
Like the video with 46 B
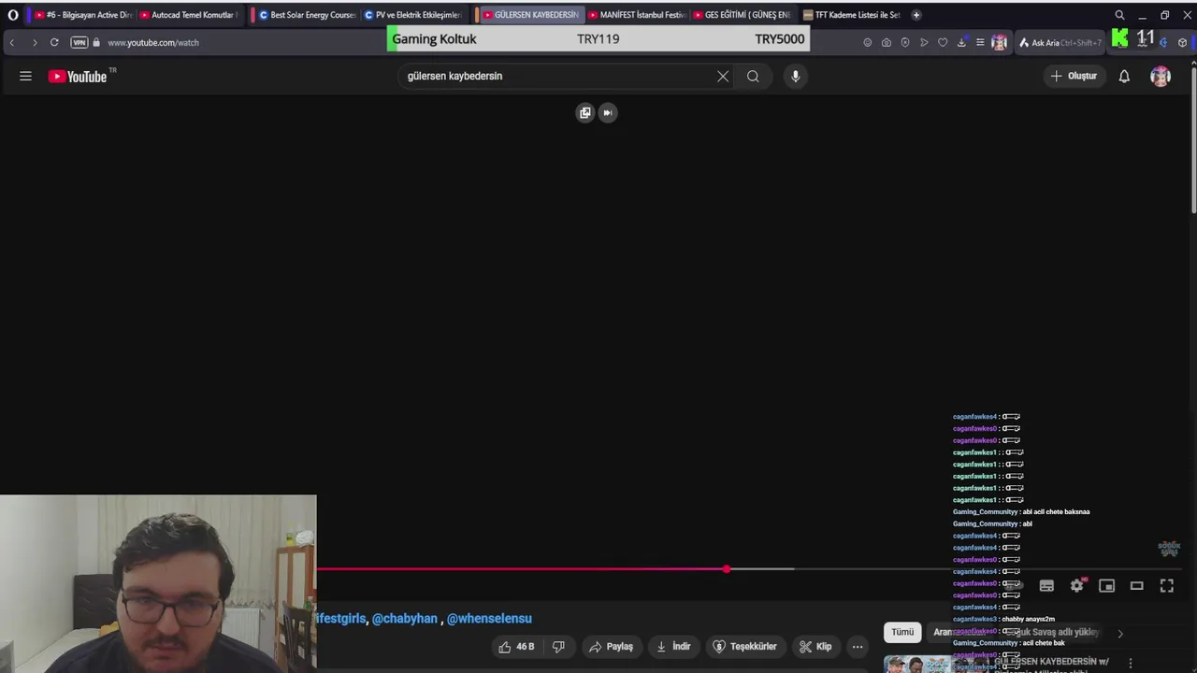(x=516, y=647)
